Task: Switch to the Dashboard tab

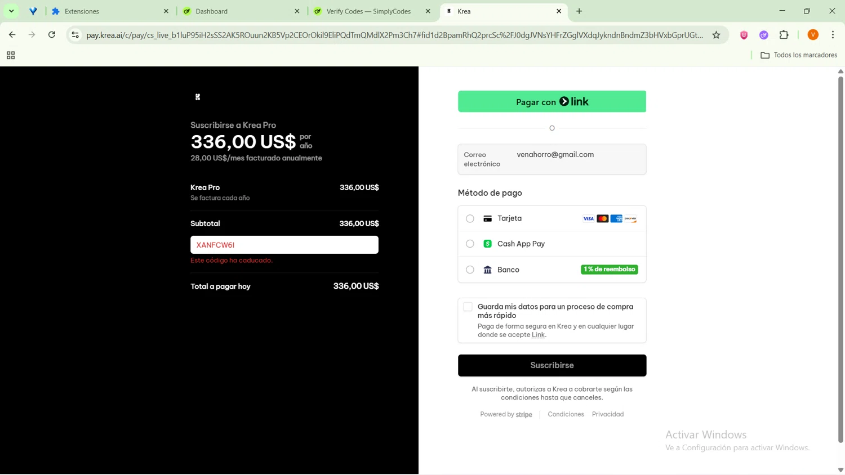Action: click(241, 11)
